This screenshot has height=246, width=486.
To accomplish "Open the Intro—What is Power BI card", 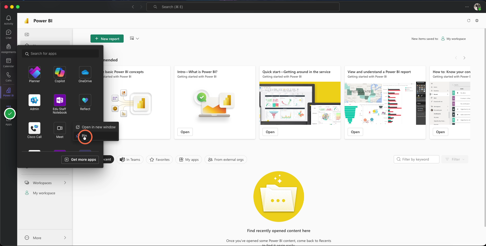I will (185, 132).
